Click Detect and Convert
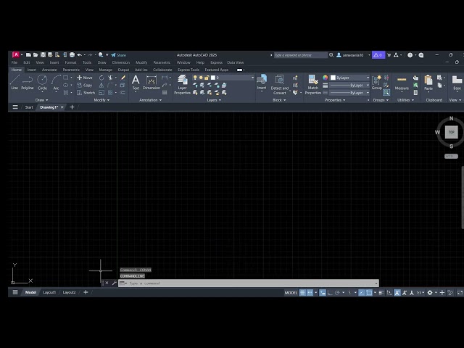The height and width of the screenshot is (348, 464). pos(279,85)
